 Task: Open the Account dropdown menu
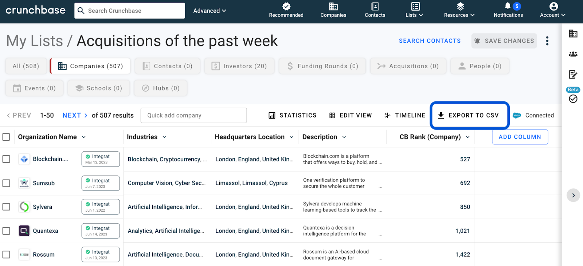point(553,10)
